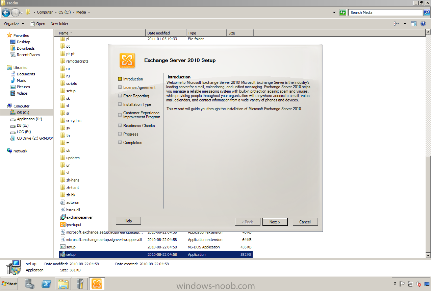Click the Exchange Server 2010 Setup logo icon

pos(127,60)
